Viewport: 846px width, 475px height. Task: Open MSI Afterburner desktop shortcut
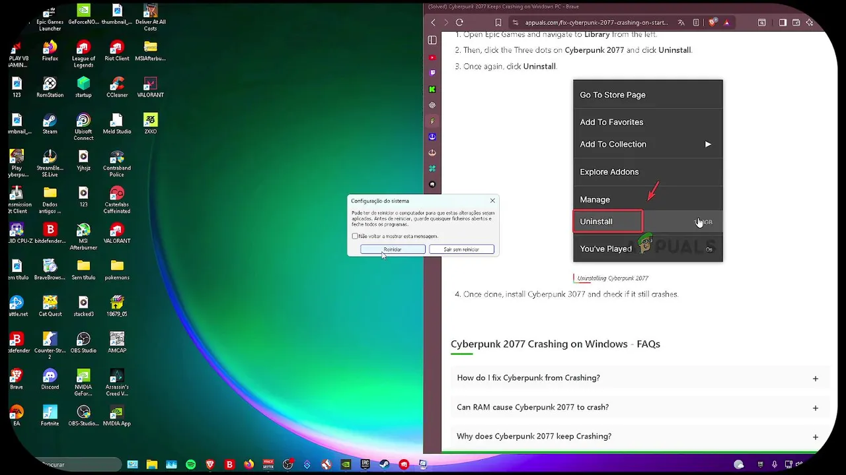point(83,237)
